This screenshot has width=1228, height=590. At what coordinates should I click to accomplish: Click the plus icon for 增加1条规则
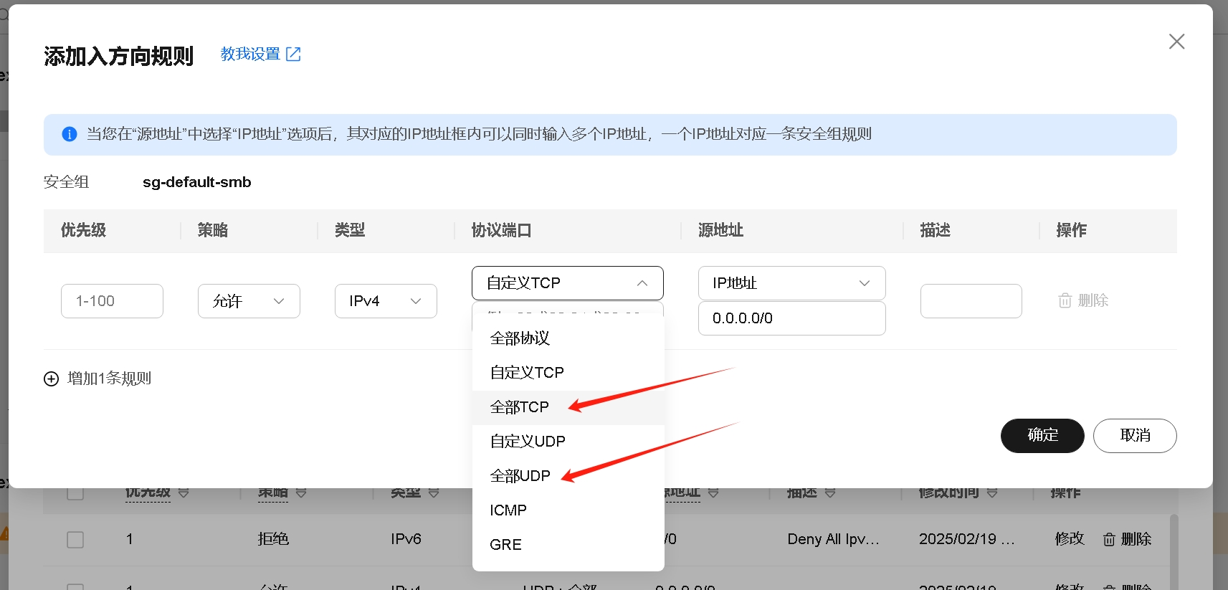51,379
